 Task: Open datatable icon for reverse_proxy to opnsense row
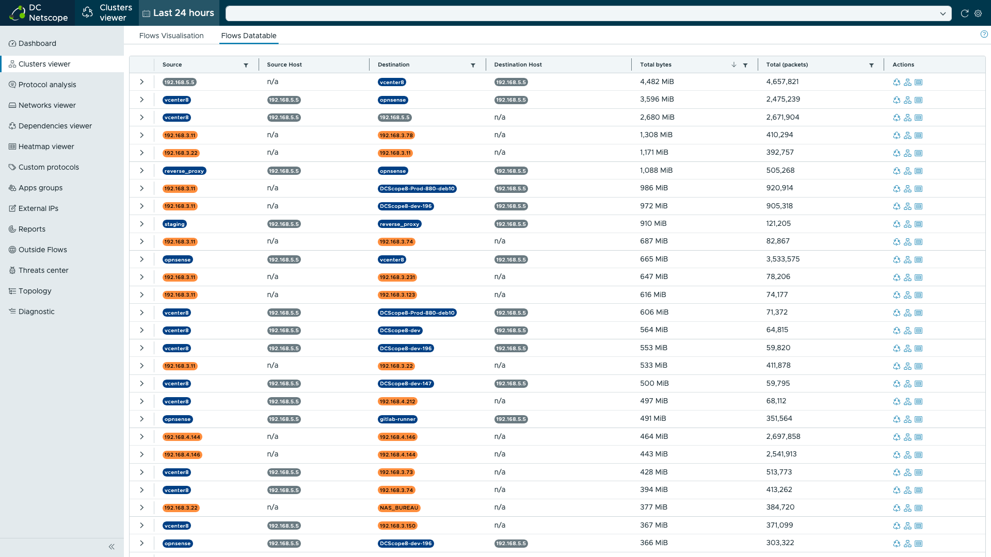coord(919,171)
